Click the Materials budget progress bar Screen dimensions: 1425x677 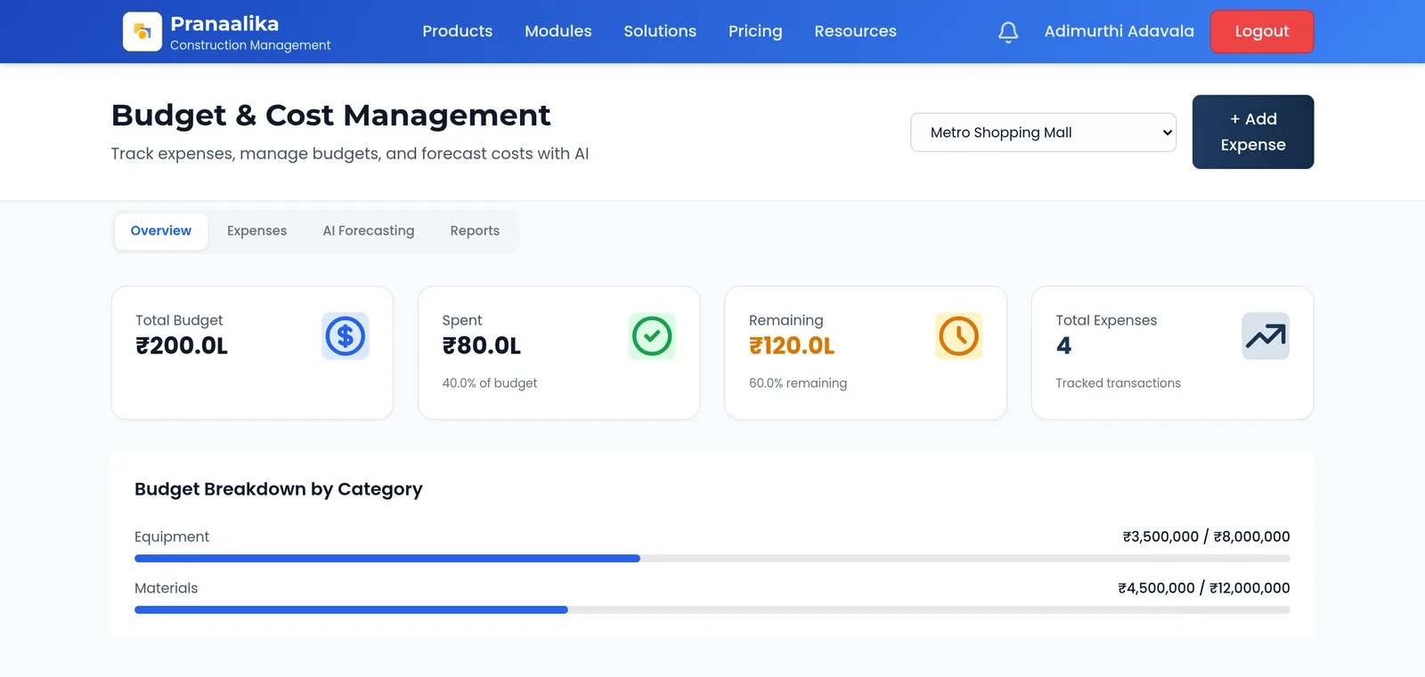[x=712, y=610]
